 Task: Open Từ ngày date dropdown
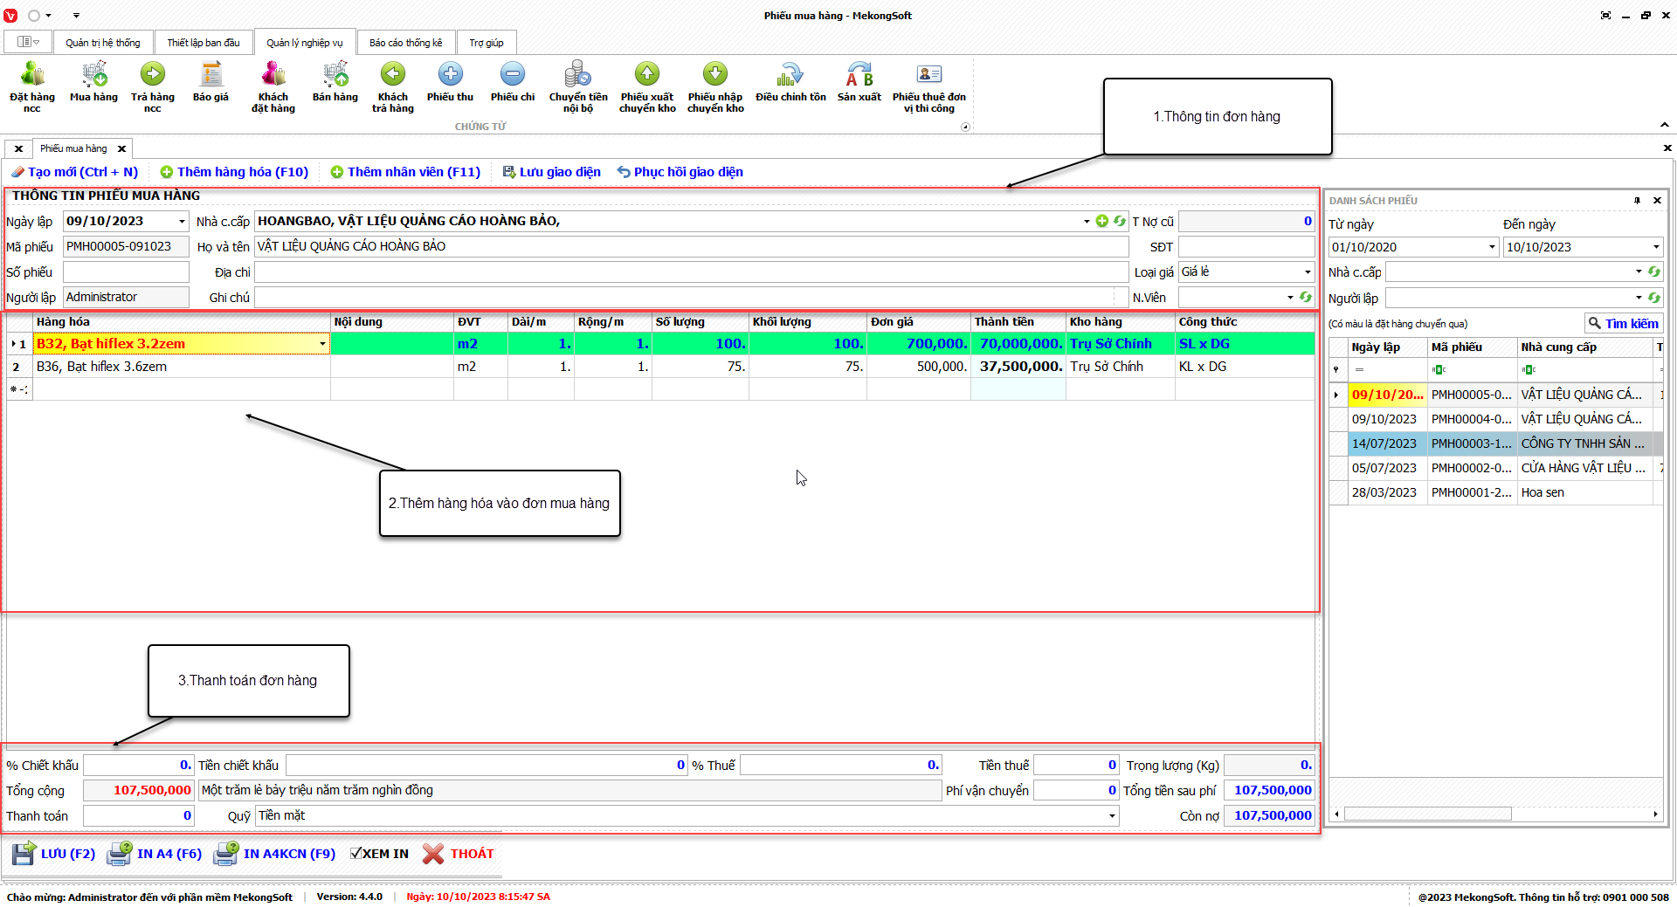coord(1492,247)
